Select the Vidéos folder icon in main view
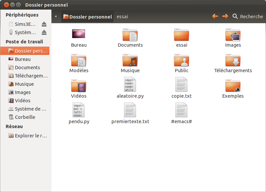The width and height of the screenshot is (266, 192). 79,86
